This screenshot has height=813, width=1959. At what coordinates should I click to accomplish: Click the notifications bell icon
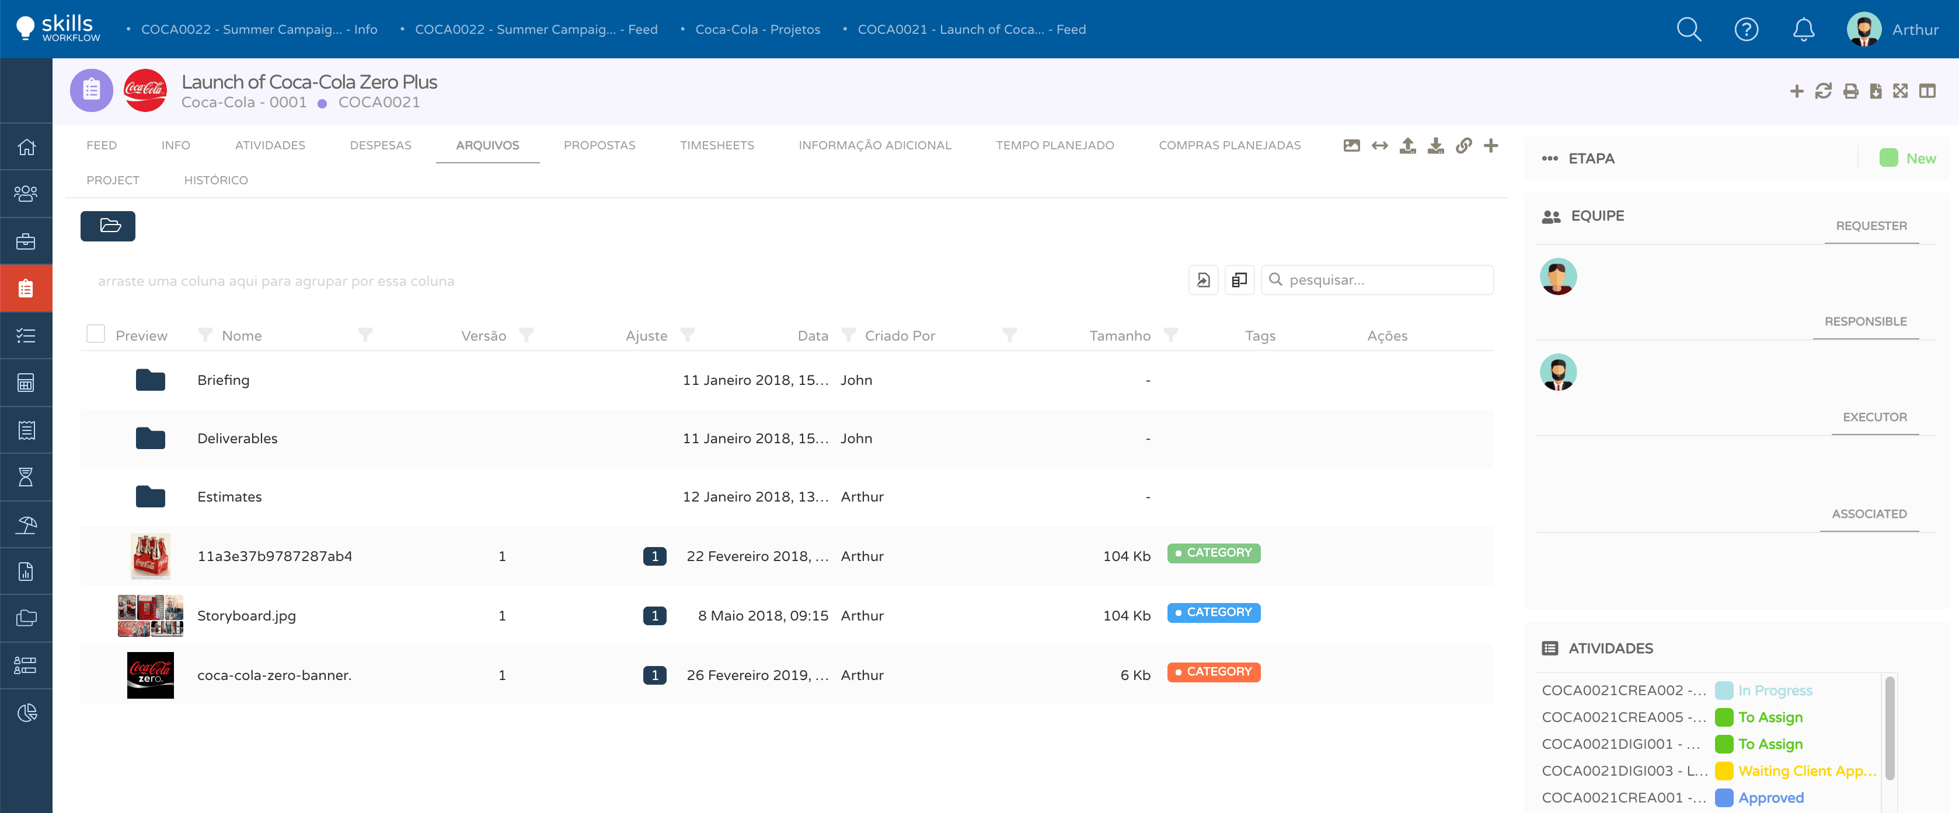click(x=1803, y=30)
